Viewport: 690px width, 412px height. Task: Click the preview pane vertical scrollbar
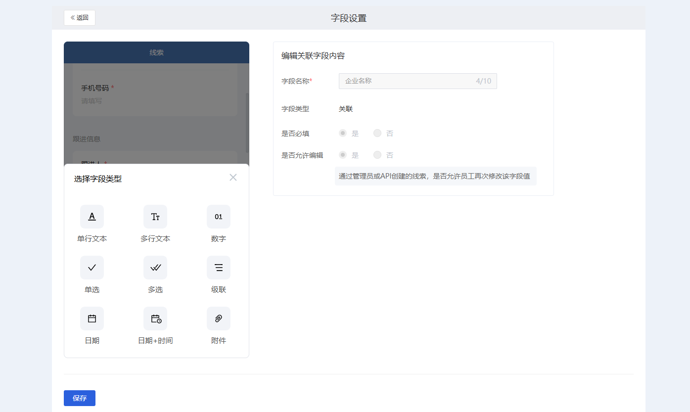tap(247, 123)
